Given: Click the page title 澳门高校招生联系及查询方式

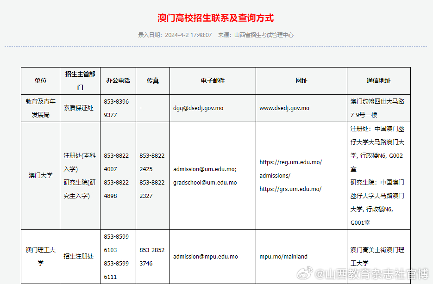Looking at the screenshot, I should (x=216, y=18).
